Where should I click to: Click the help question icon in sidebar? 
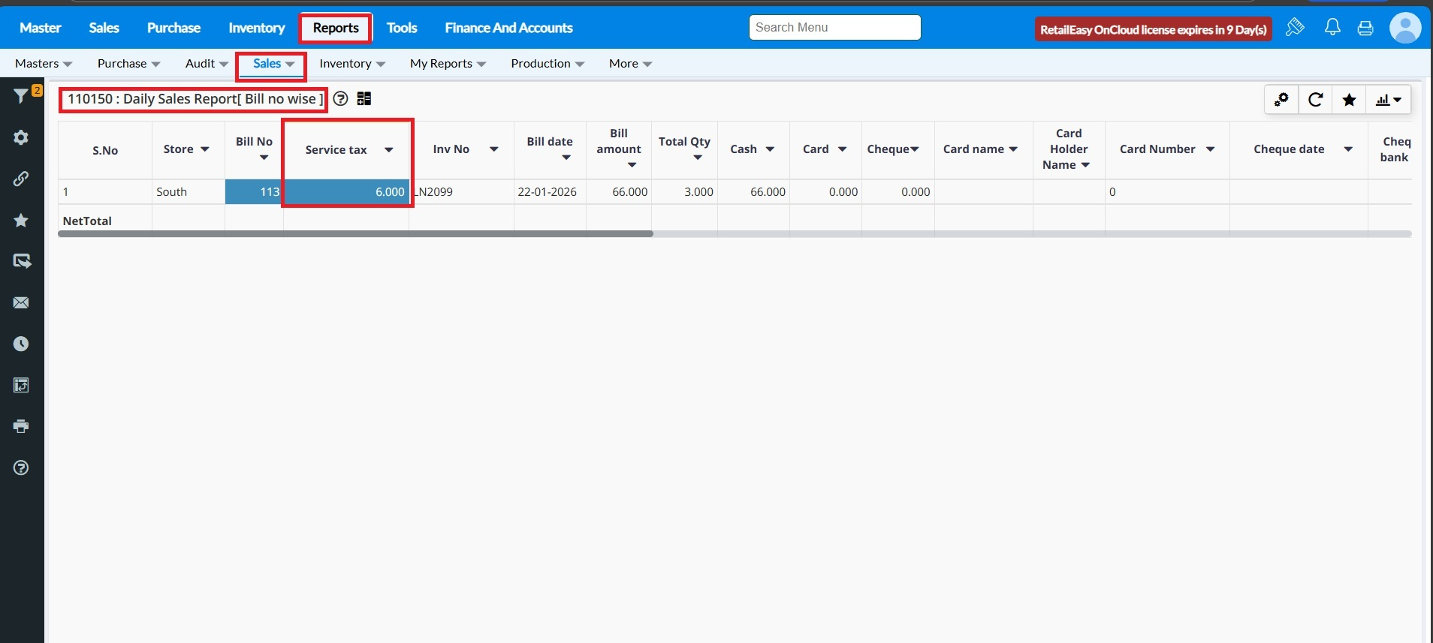21,467
